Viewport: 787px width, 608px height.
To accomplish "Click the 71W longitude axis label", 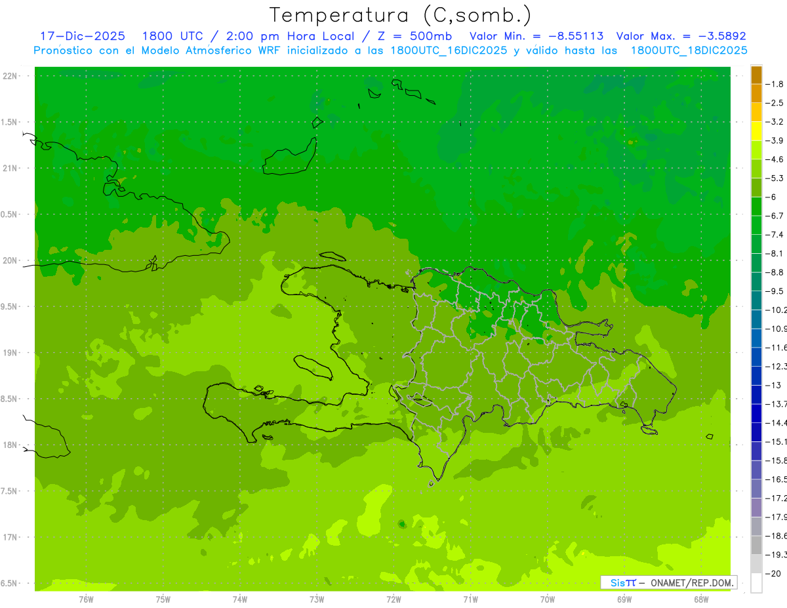I will 470,599.
